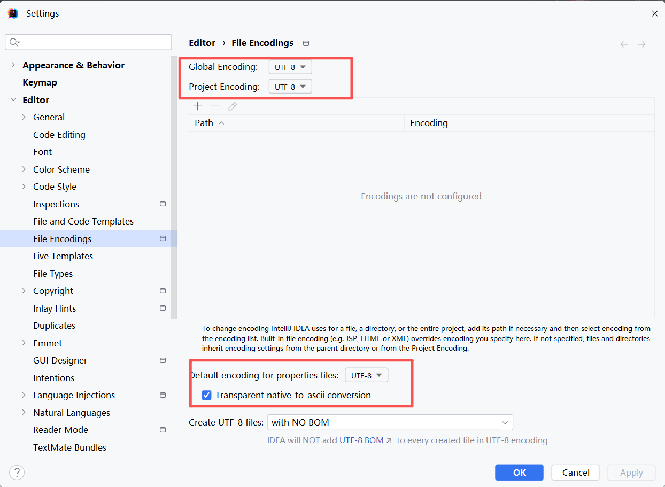Click the remove path minus icon
The width and height of the screenshot is (665, 487).
point(215,106)
